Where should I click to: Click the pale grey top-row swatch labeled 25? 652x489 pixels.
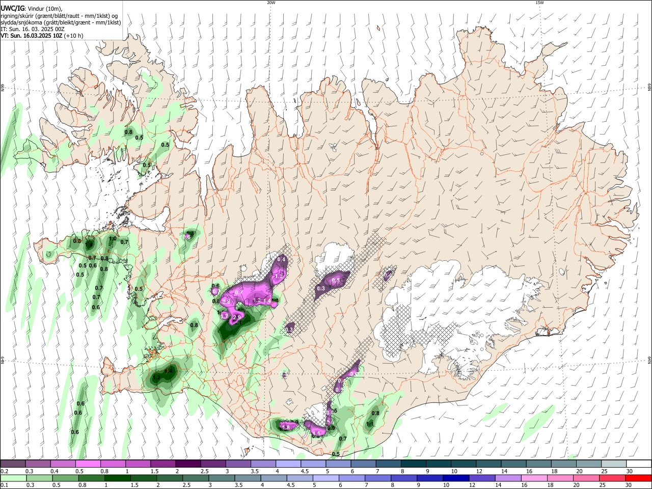tap(614, 464)
